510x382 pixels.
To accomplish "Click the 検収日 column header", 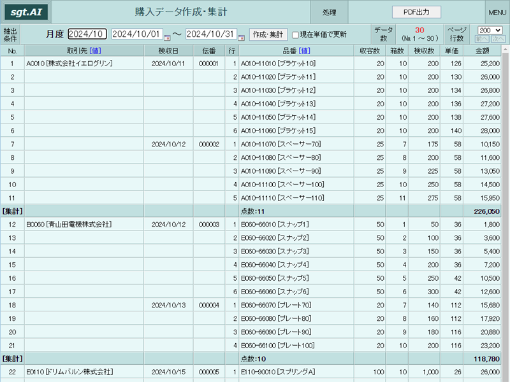I will point(168,51).
